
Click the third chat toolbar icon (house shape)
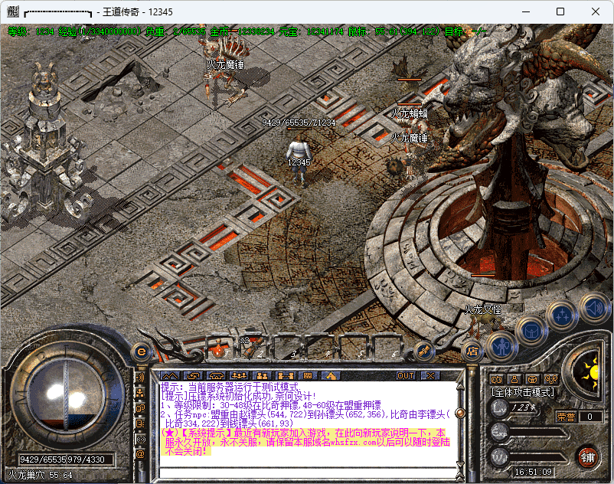coord(216,376)
